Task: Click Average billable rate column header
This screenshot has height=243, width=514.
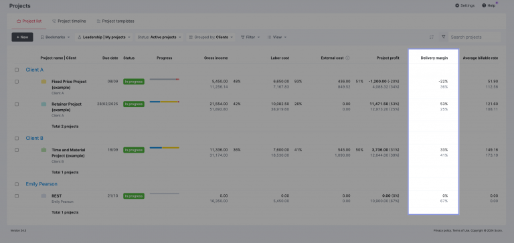Action: click(x=481, y=58)
